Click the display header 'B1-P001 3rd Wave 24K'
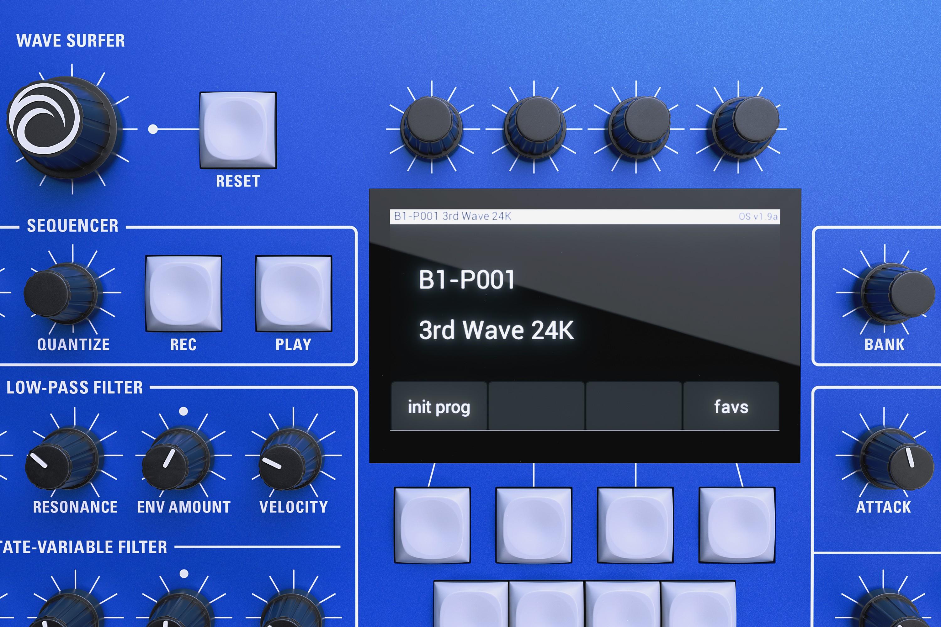The width and height of the screenshot is (941, 627). [x=453, y=216]
